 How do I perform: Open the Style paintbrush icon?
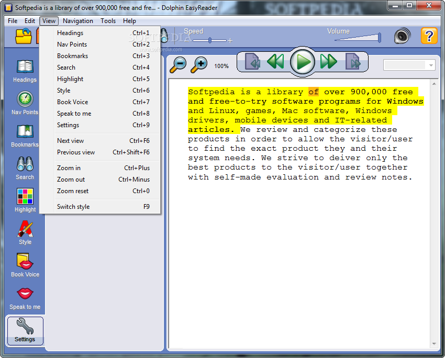click(x=25, y=229)
